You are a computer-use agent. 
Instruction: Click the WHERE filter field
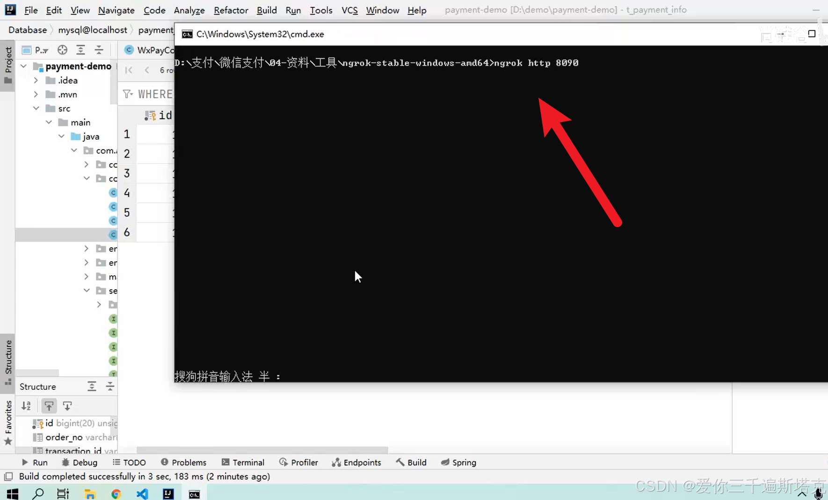(x=155, y=94)
